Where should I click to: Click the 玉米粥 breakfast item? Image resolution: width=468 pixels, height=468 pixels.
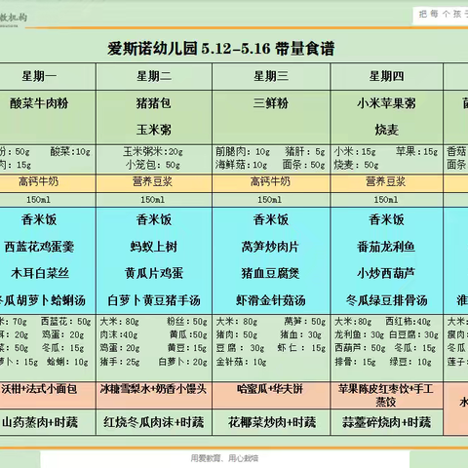(154, 130)
